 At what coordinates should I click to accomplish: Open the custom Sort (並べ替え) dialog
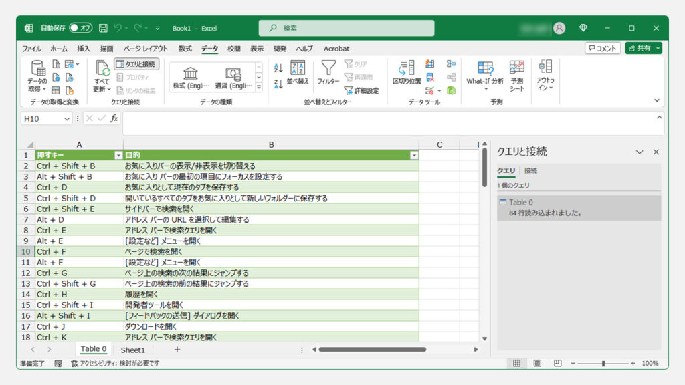tap(298, 72)
